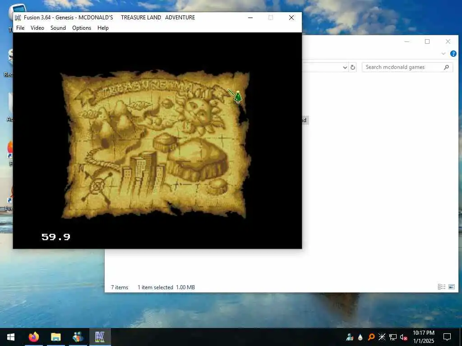Close the Fusion emulator window

pyautogui.click(x=291, y=18)
